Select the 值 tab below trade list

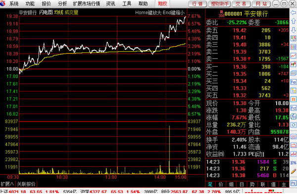pos(273,184)
